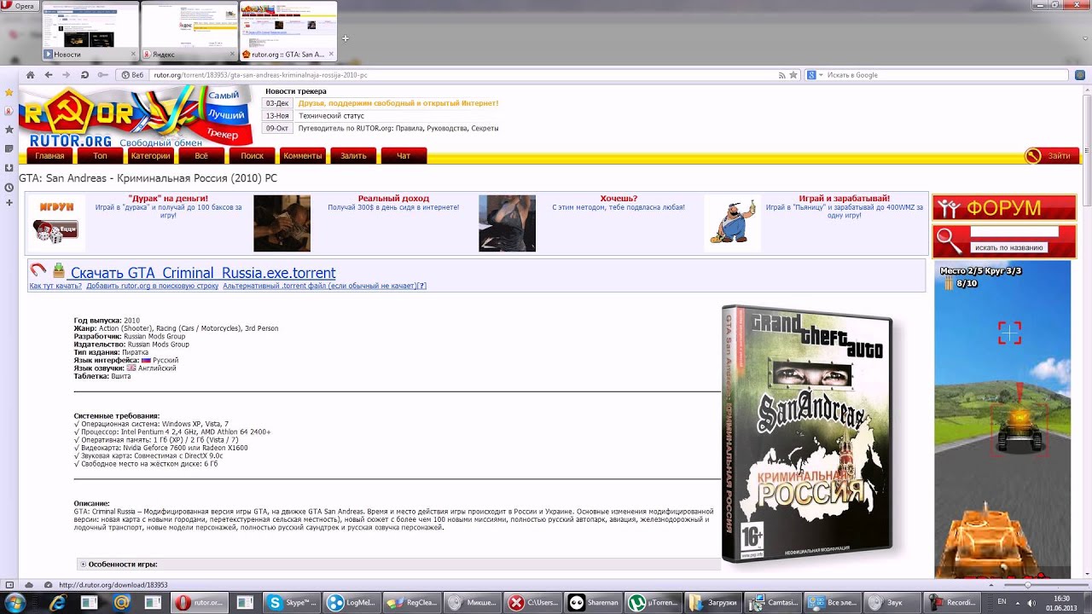Click the Искать в Google search field
The image size is (1092, 614).
(x=945, y=75)
